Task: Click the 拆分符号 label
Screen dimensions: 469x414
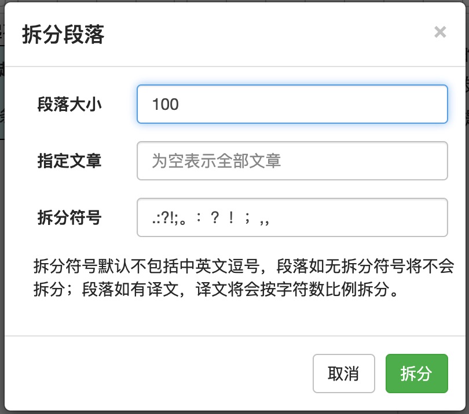Action: tap(69, 217)
